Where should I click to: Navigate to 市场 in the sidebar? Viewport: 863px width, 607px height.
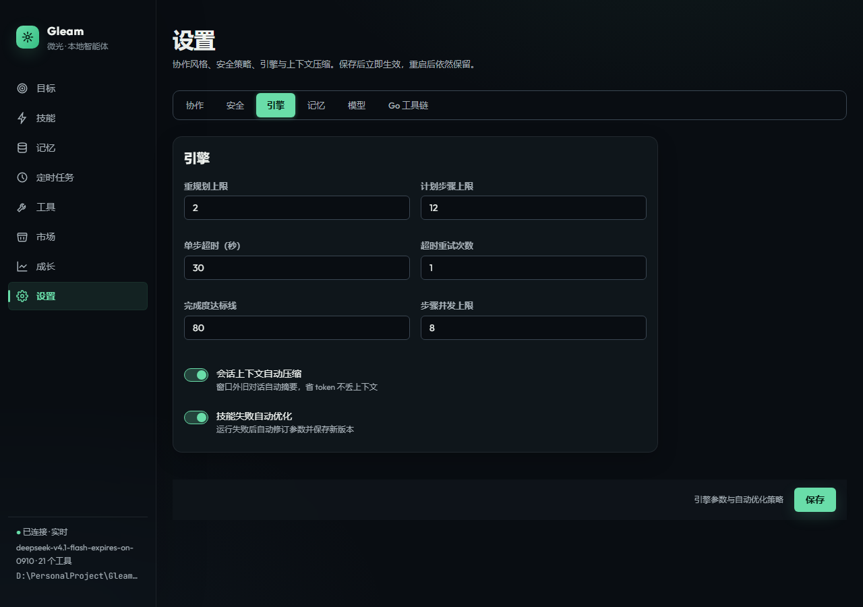tap(78, 237)
